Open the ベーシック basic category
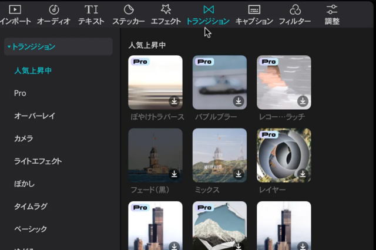 31,229
